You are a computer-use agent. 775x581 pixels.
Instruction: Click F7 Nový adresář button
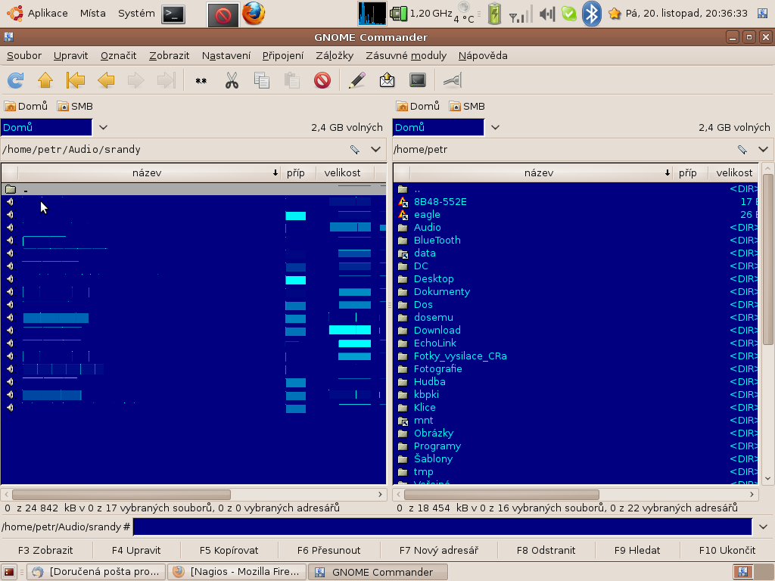(439, 551)
